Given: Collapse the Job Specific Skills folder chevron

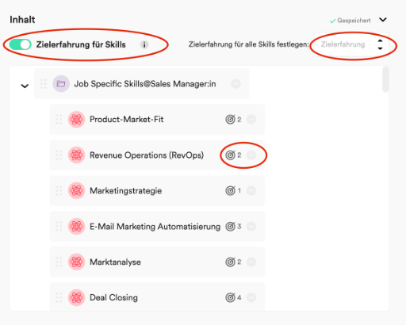Looking at the screenshot, I should (25, 86).
